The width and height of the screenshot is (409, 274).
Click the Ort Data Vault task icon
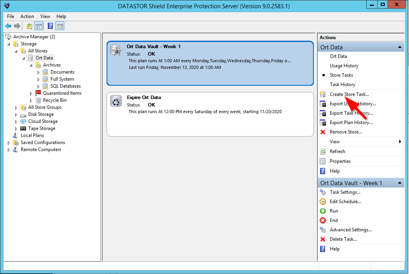tap(116, 50)
